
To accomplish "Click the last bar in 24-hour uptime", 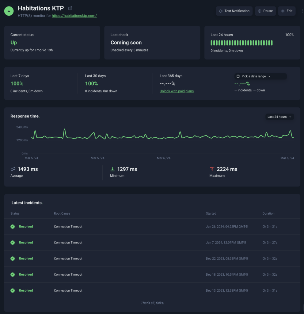I will point(272,43).
